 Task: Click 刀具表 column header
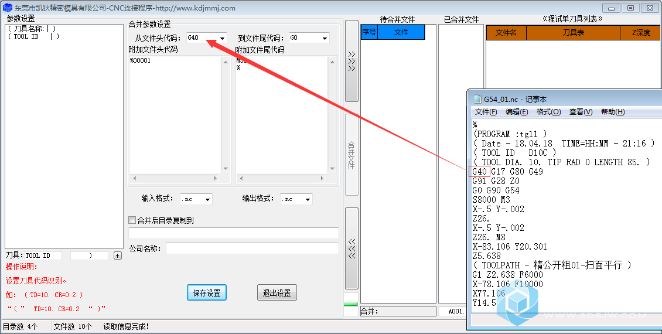pos(574,32)
